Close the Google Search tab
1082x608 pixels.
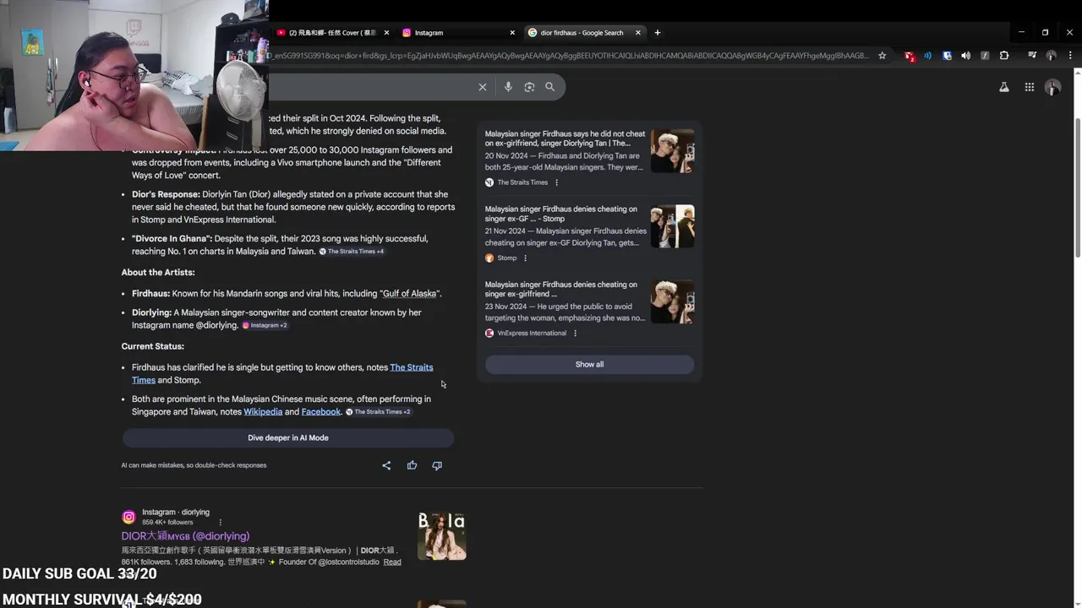click(x=638, y=33)
